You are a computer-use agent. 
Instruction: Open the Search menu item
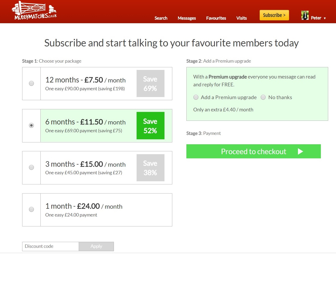(x=161, y=18)
